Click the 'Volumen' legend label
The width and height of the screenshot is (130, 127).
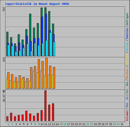click(127, 116)
